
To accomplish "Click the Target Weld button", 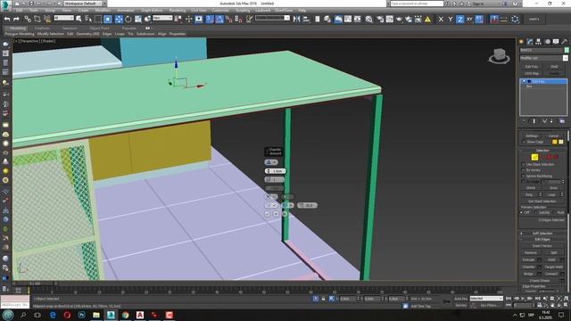I will click(553, 267).
